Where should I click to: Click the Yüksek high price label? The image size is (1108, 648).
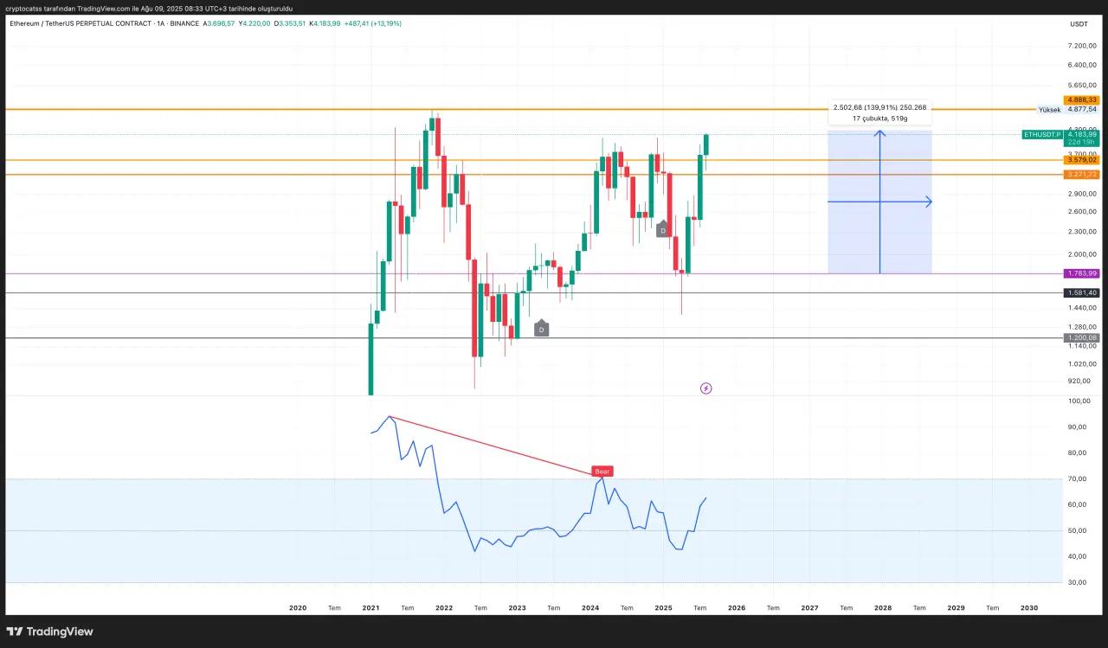point(1049,110)
